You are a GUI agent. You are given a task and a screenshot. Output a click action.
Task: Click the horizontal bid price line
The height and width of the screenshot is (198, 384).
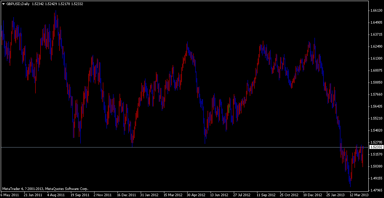coord(182,147)
